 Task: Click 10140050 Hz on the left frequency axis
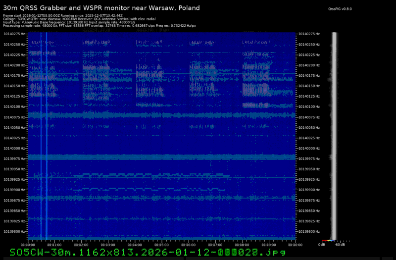14,128
